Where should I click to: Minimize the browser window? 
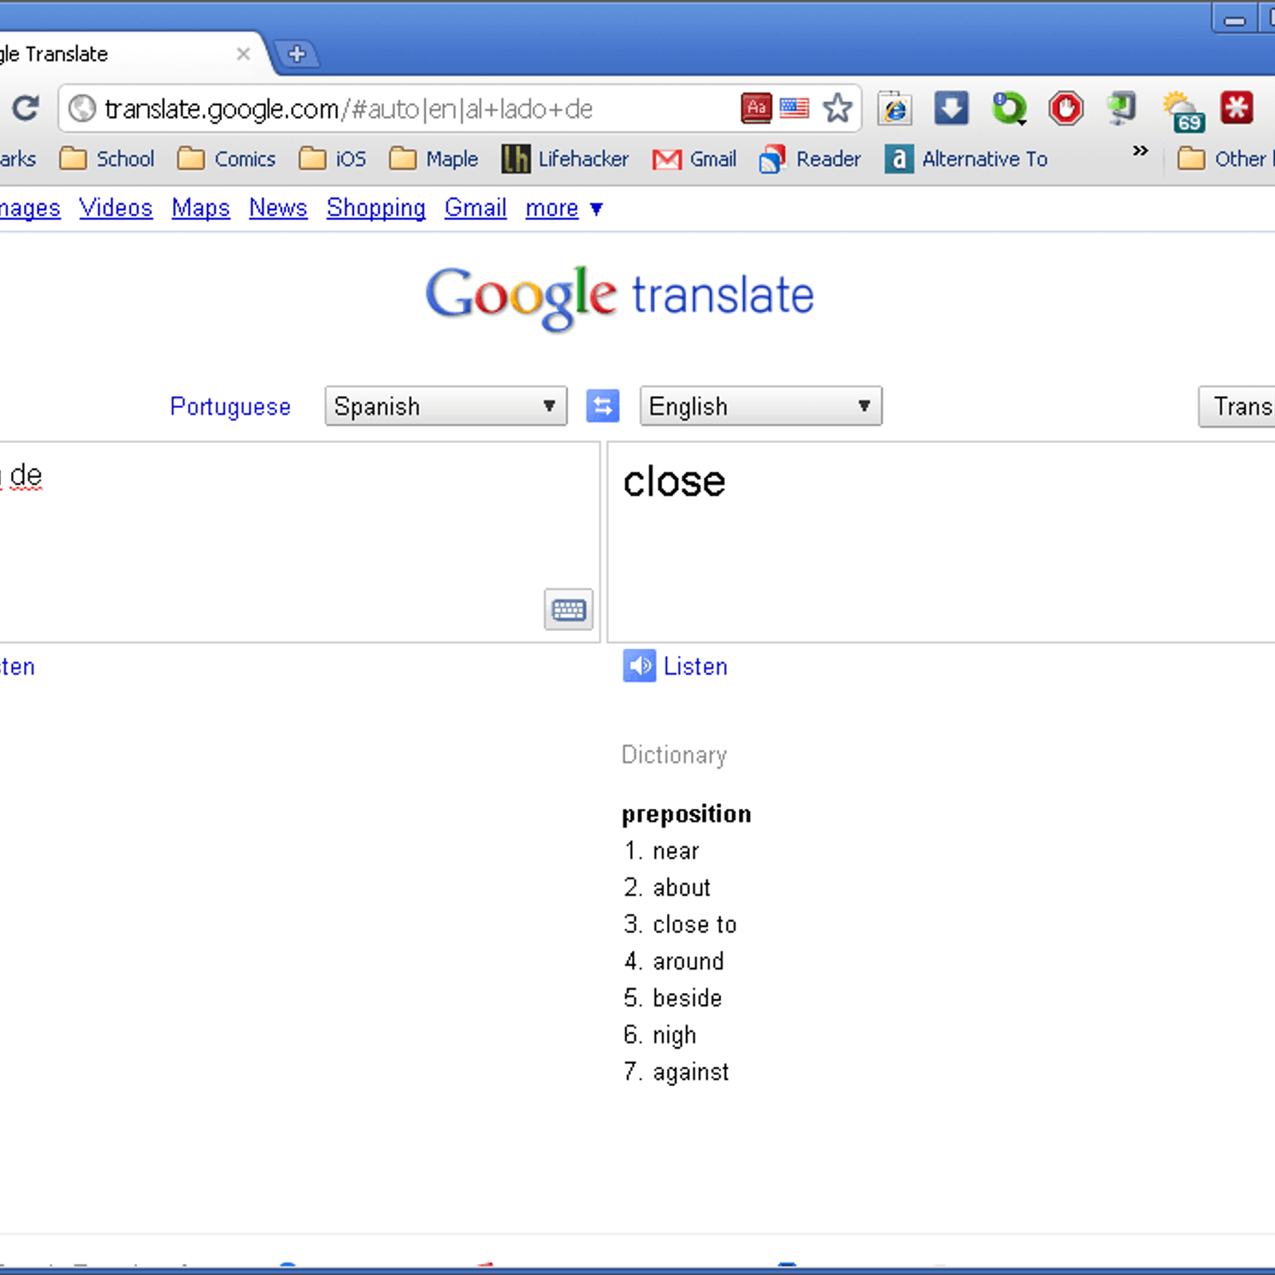1234,19
